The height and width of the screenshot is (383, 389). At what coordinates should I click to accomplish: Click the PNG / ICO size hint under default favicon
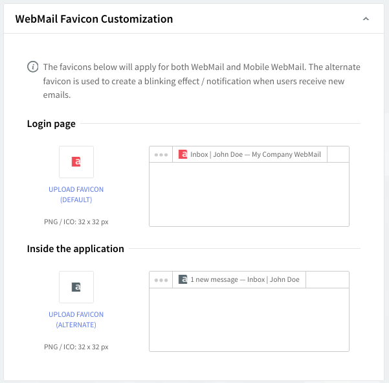tap(76, 222)
